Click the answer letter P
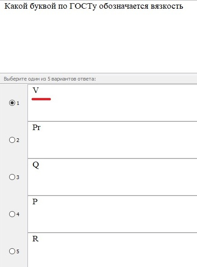This screenshot has height=267, width=197. pyautogui.click(x=35, y=202)
